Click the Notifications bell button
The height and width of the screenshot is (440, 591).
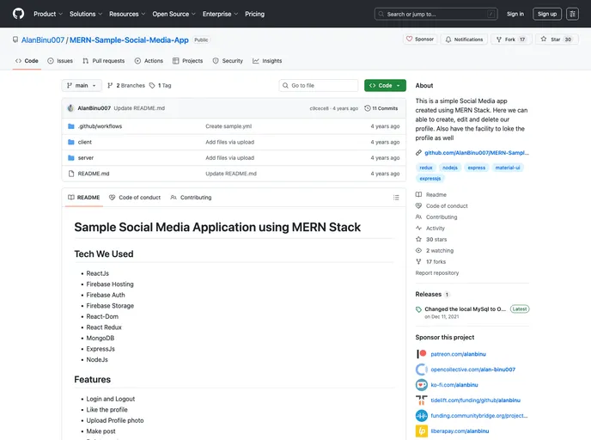(464, 40)
